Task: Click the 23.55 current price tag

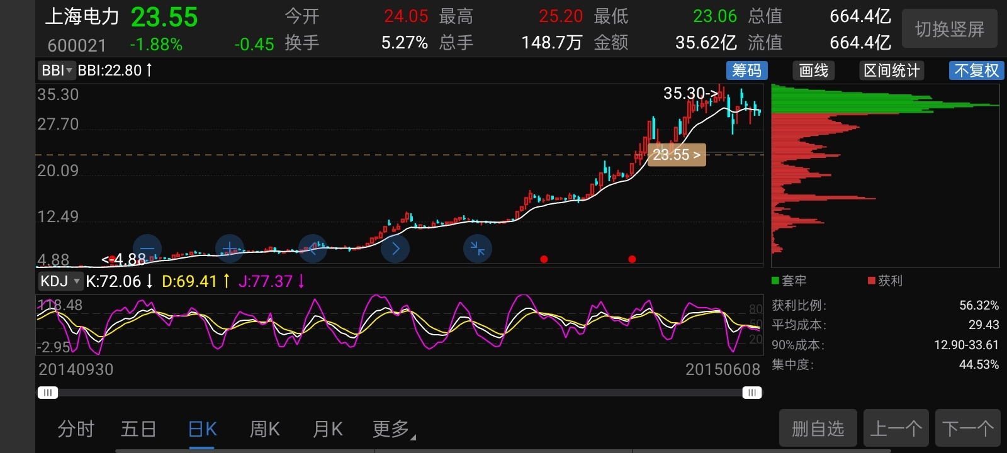Action: [677, 155]
